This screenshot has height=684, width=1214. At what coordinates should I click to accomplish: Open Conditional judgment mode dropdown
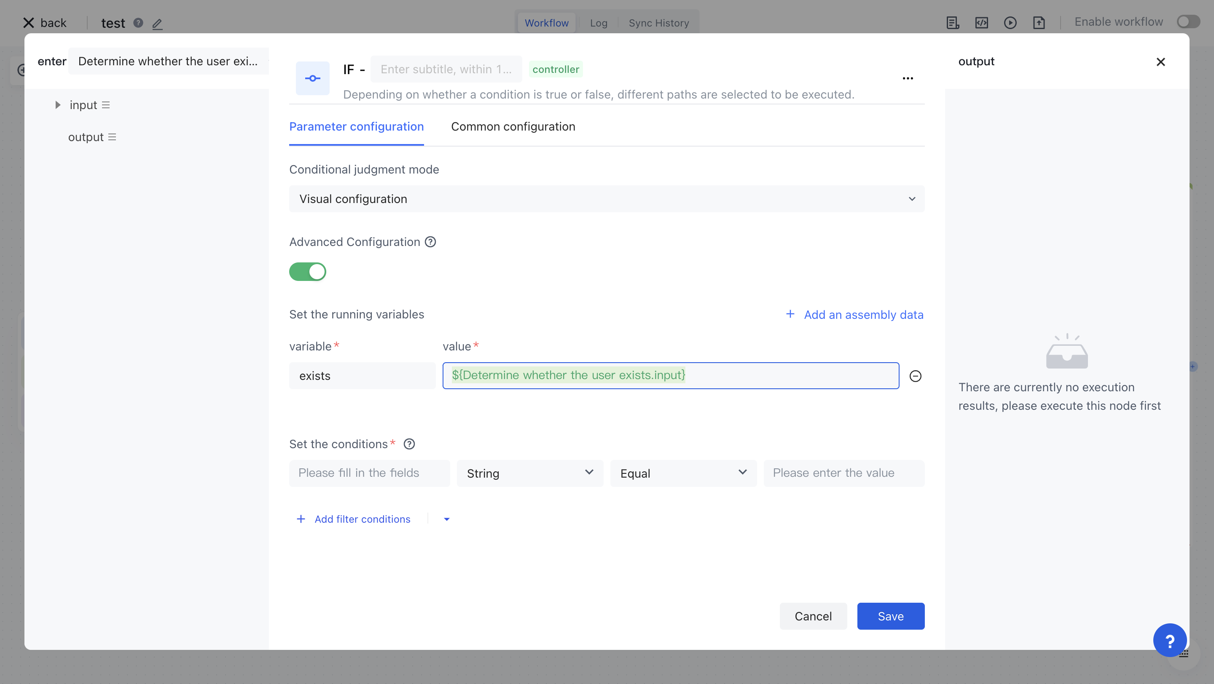(607, 199)
